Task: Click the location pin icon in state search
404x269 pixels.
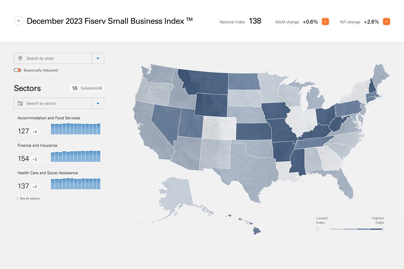Action: (20, 58)
